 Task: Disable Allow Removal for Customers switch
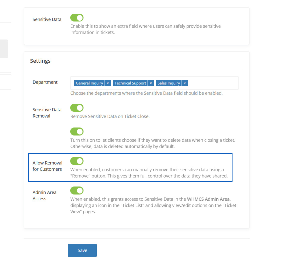click(x=77, y=161)
